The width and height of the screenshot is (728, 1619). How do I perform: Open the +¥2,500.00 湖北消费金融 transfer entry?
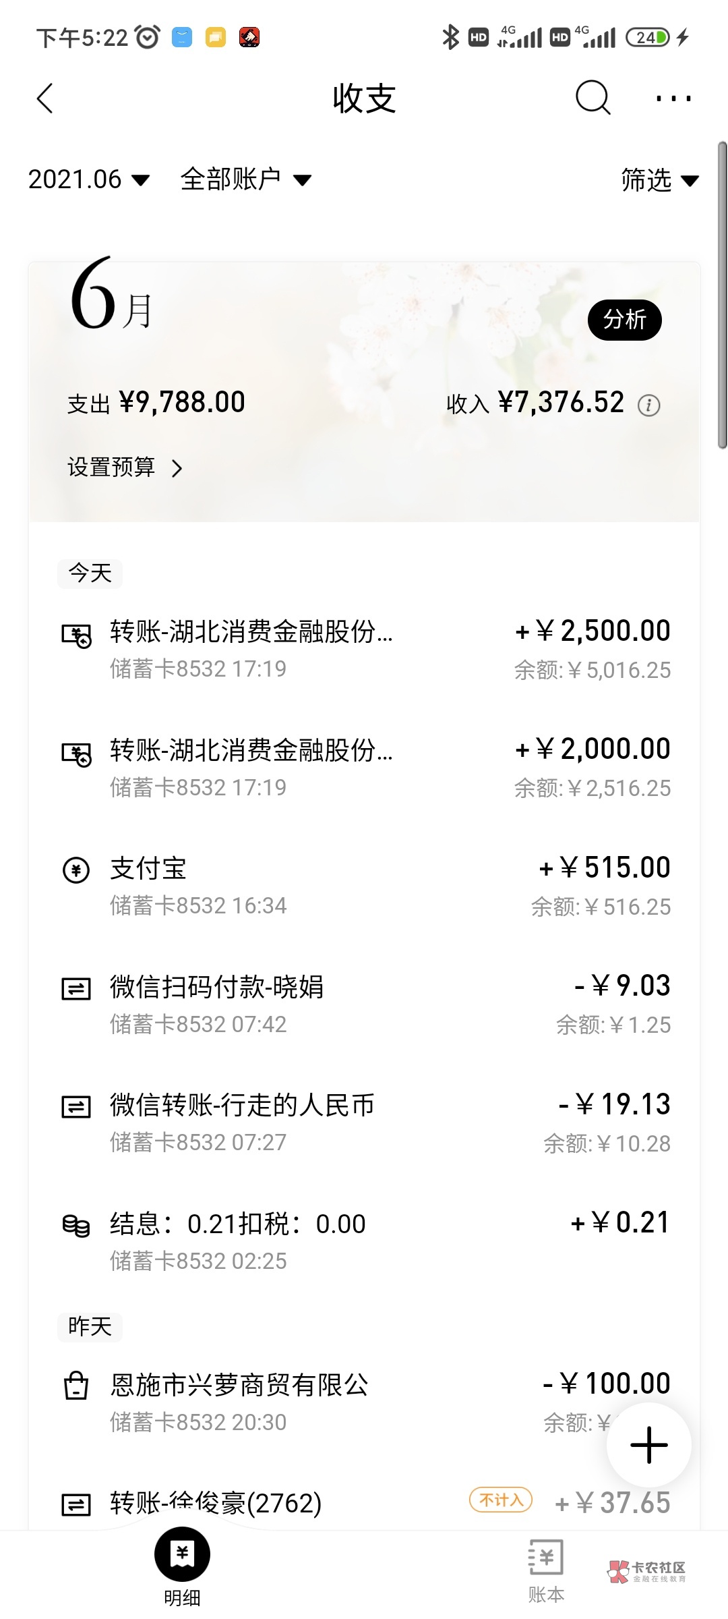click(x=364, y=649)
